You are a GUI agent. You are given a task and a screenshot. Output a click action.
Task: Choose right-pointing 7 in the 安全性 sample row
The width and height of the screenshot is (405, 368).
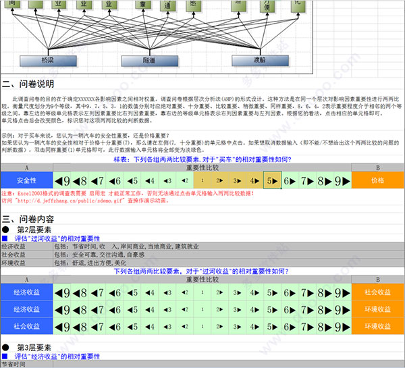pyautogui.click(x=308, y=181)
